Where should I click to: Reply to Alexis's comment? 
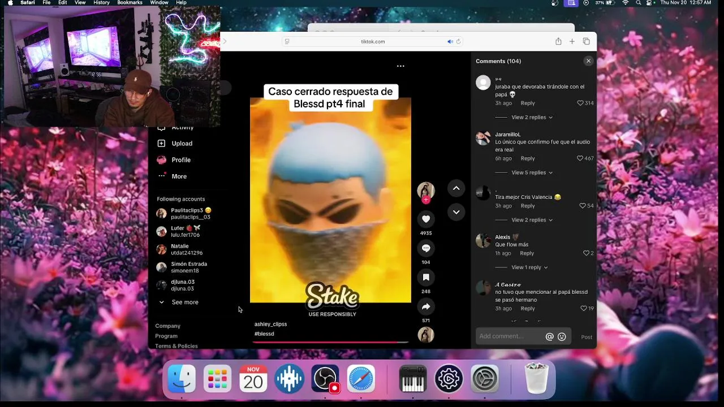coord(527,253)
